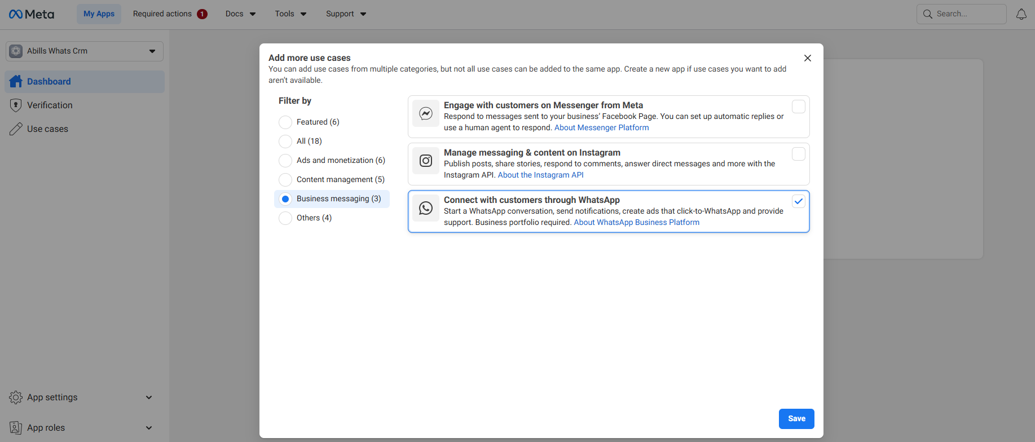The image size is (1035, 442).
Task: Uncheck the WhatsApp use case checkbox
Action: tap(798, 201)
